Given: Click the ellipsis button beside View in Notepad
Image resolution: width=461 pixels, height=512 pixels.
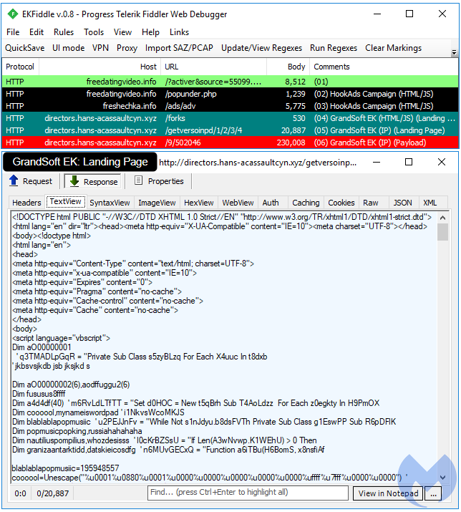Looking at the screenshot, I should click(x=433, y=493).
